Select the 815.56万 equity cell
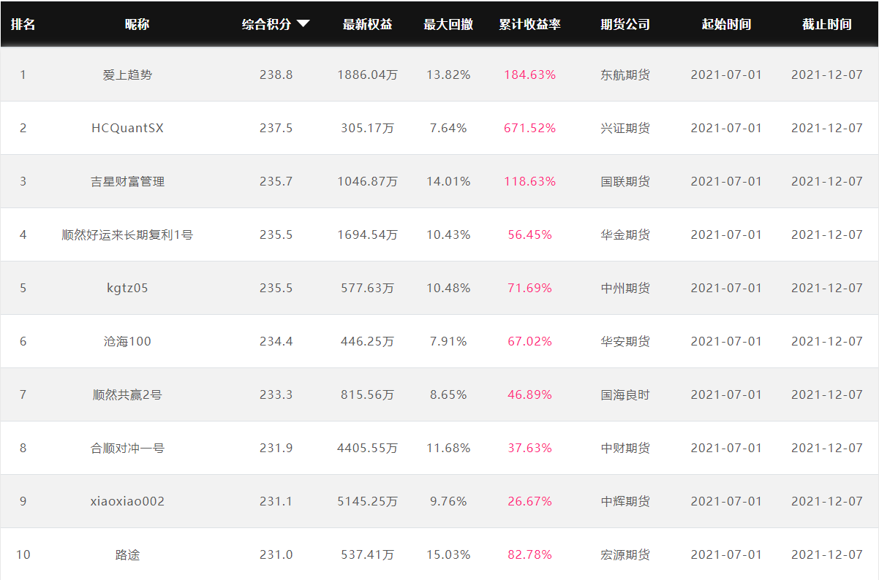Viewport: 879px width, 580px height. point(367,394)
